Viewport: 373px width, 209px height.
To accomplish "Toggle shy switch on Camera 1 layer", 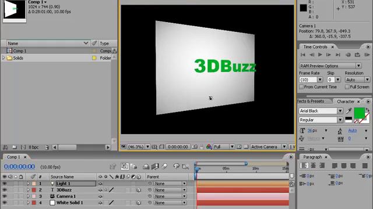I will point(100,196).
